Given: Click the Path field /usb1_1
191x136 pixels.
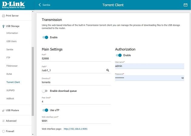Looking at the screenshot, I should point(76,70).
